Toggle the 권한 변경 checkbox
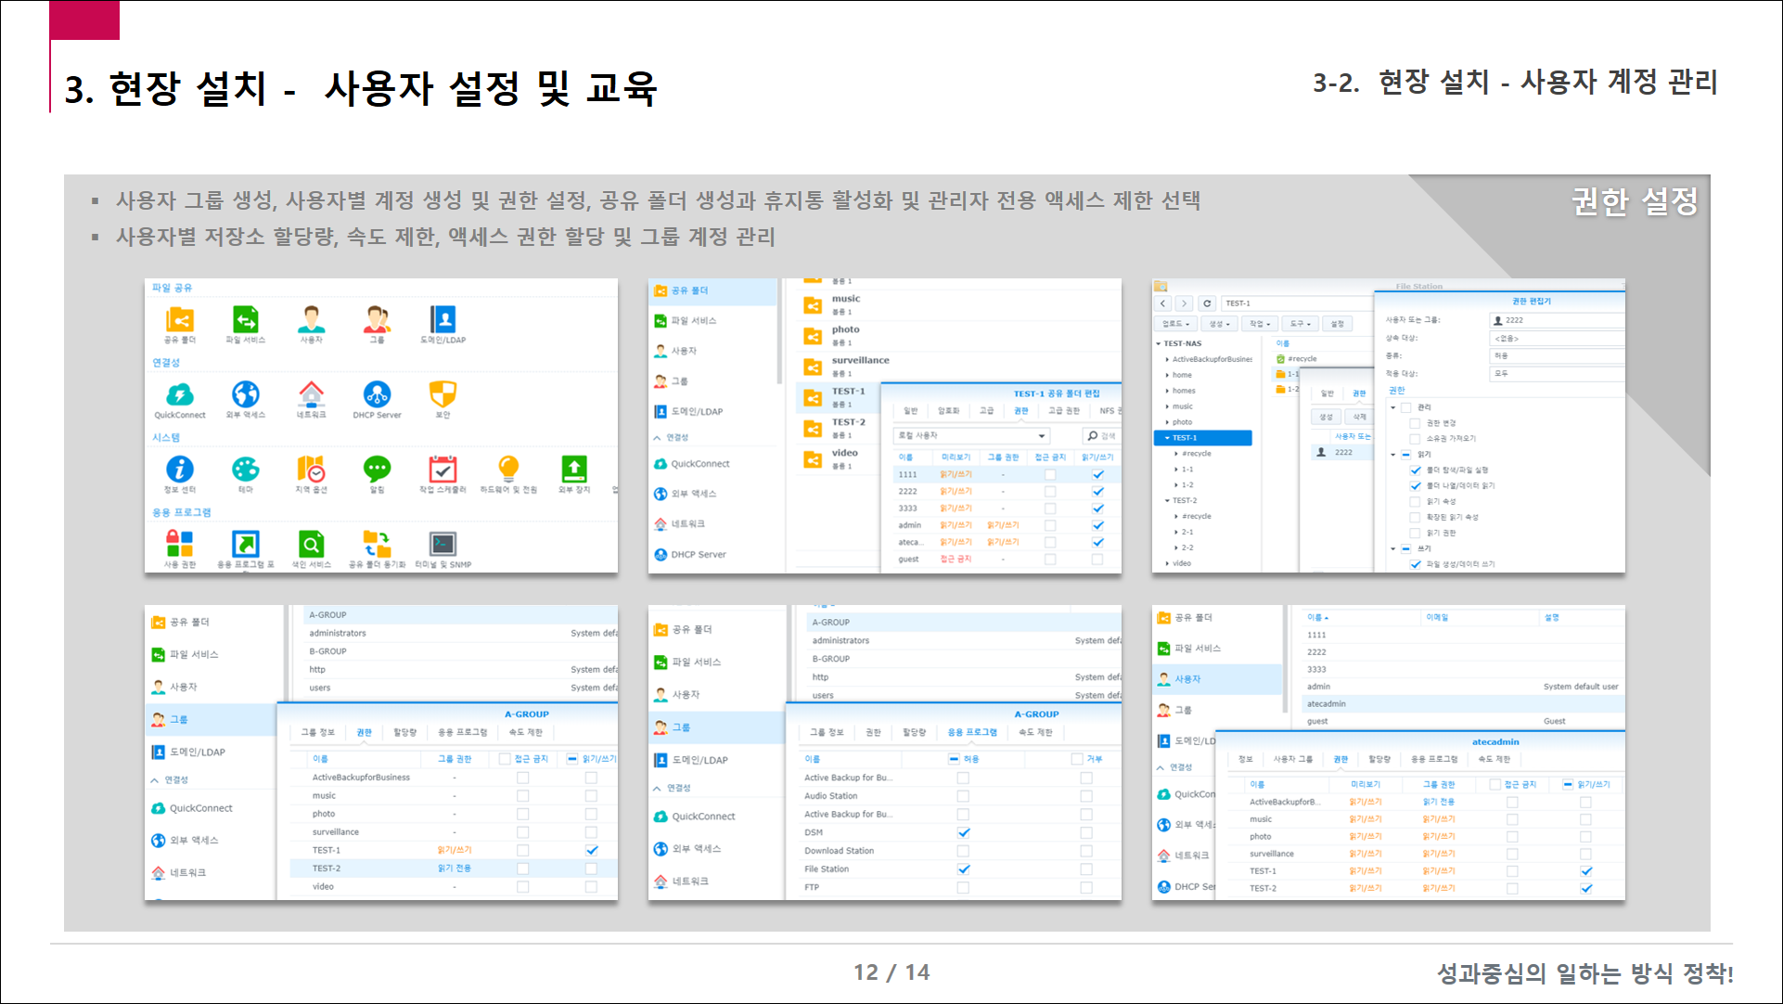The width and height of the screenshot is (1783, 1004). click(1415, 423)
